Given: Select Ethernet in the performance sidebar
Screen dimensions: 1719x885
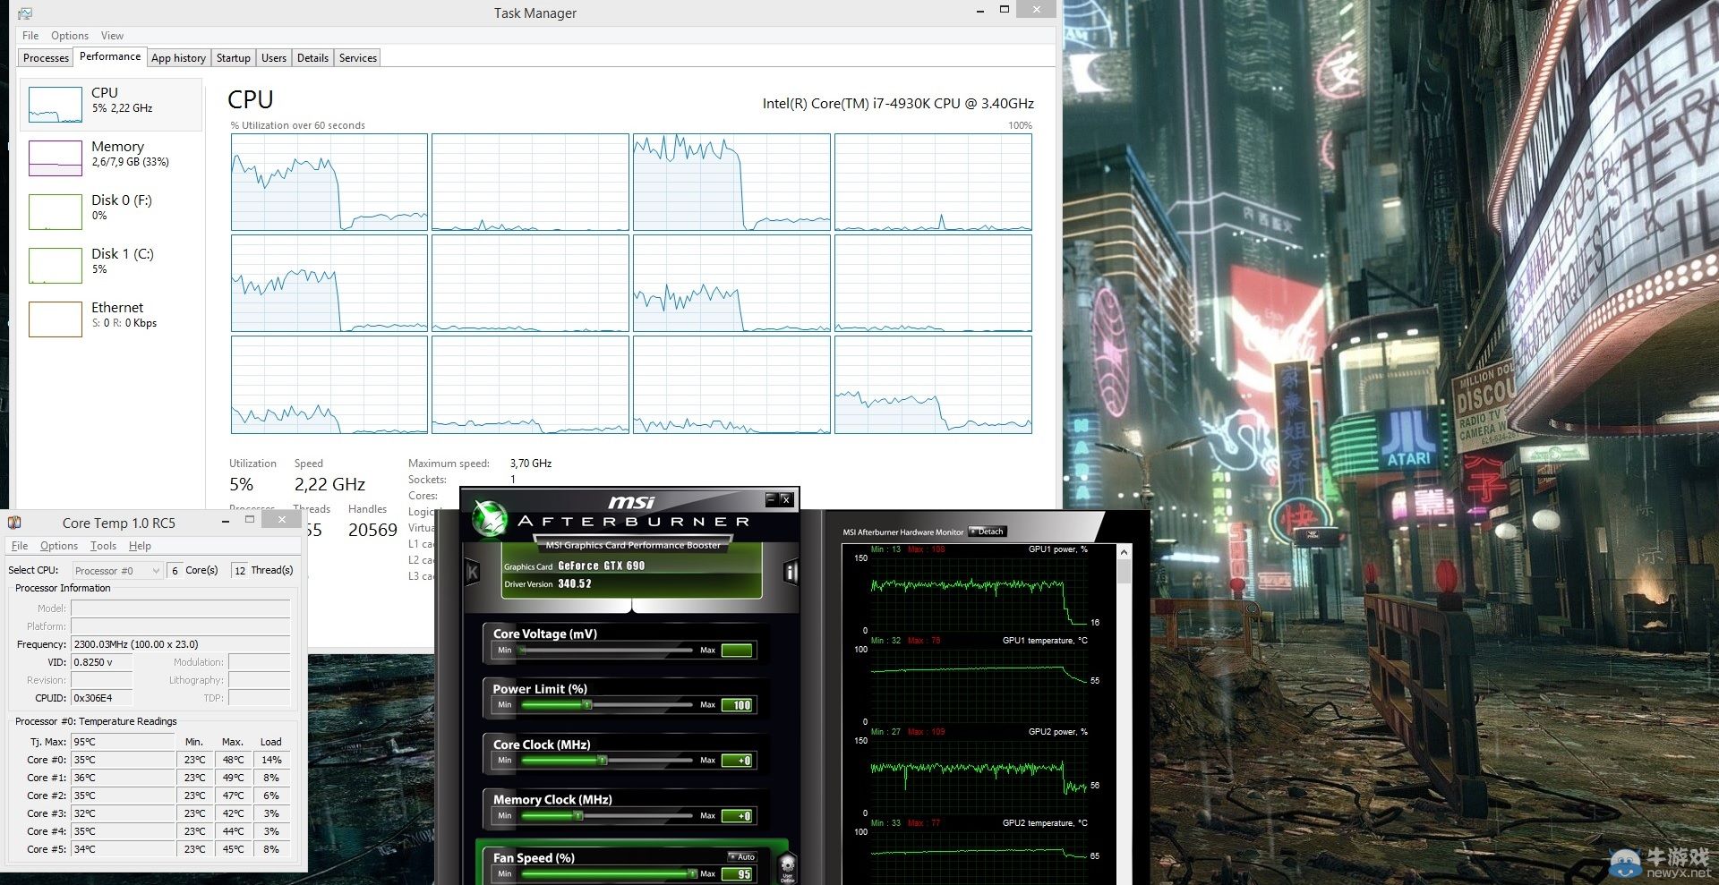Looking at the screenshot, I should (x=111, y=319).
